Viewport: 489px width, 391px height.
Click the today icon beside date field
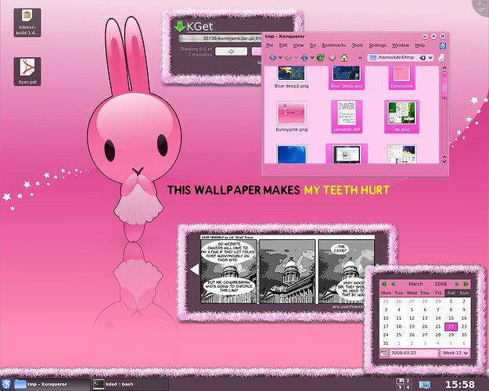coord(384,353)
